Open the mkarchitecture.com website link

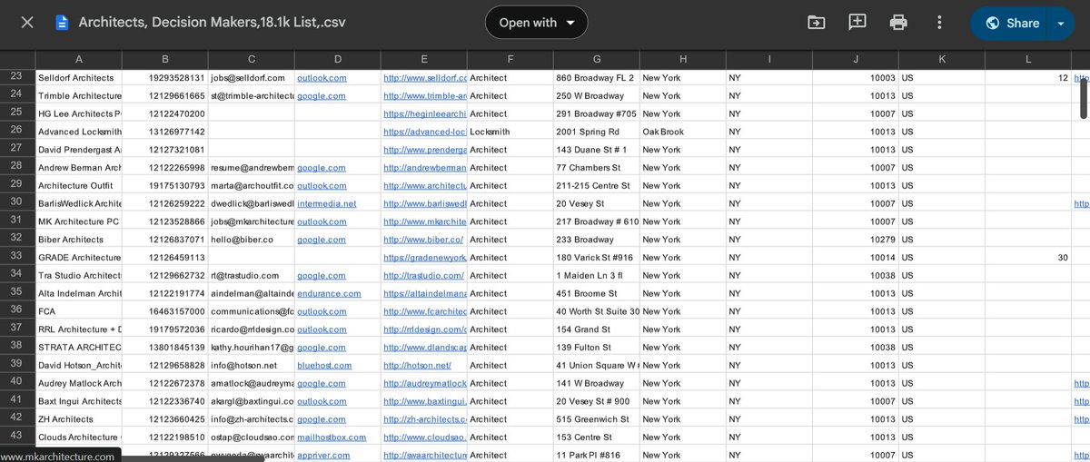(424, 221)
